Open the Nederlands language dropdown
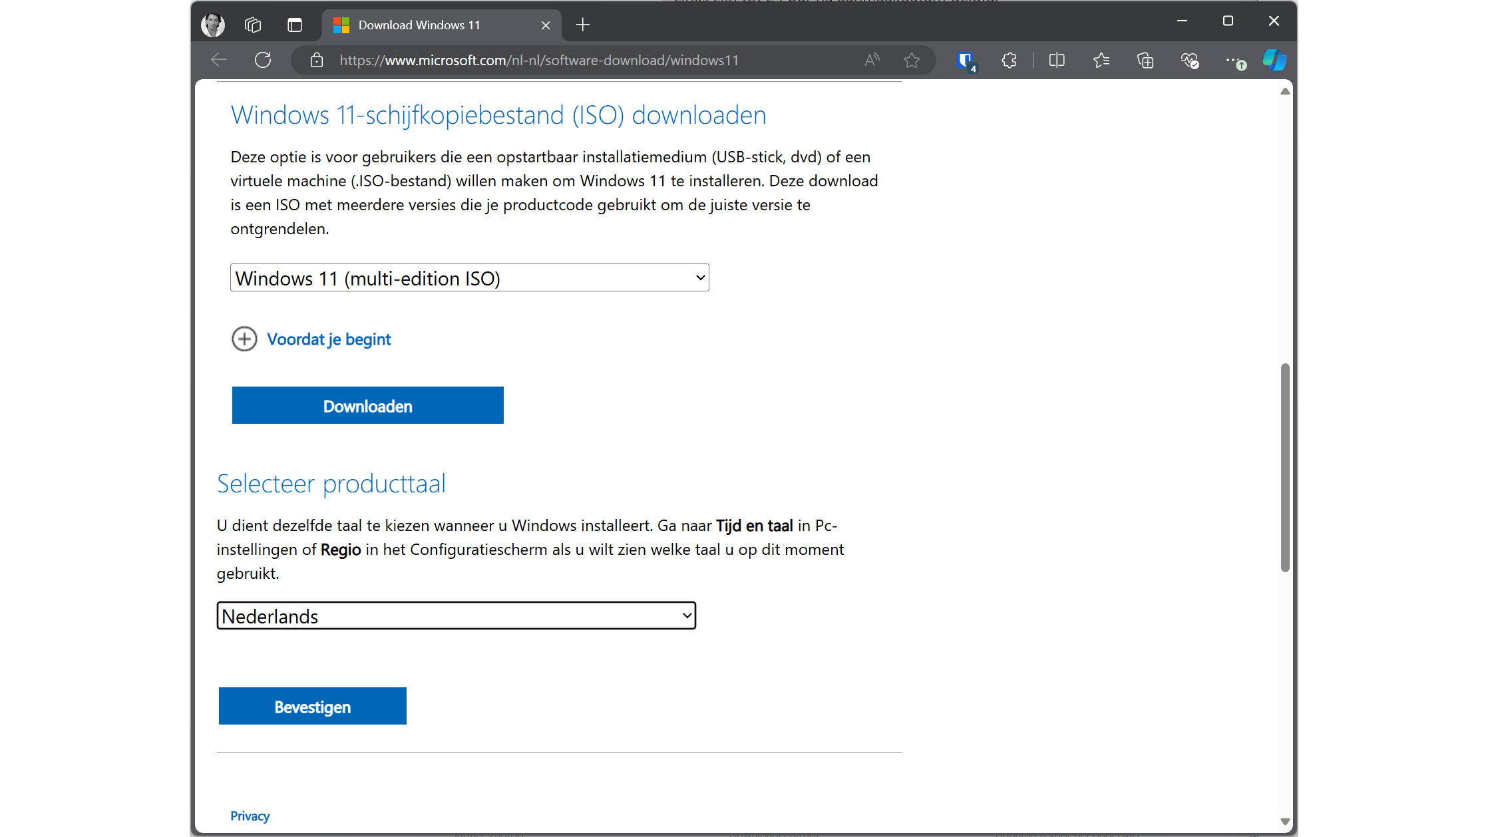The width and height of the screenshot is (1488, 837). click(x=456, y=616)
